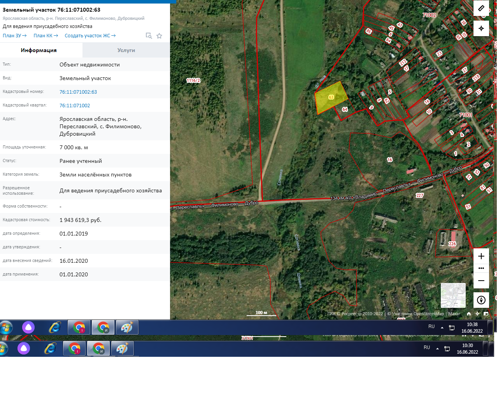Activate the ruler measurement tool
The width and height of the screenshot is (498, 398).
[x=481, y=8]
